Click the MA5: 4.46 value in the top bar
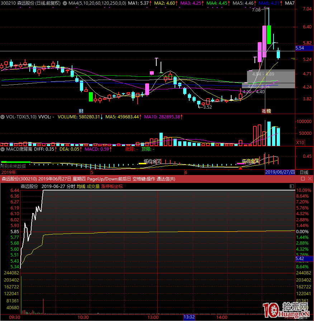314x321 pixels. (243, 3)
